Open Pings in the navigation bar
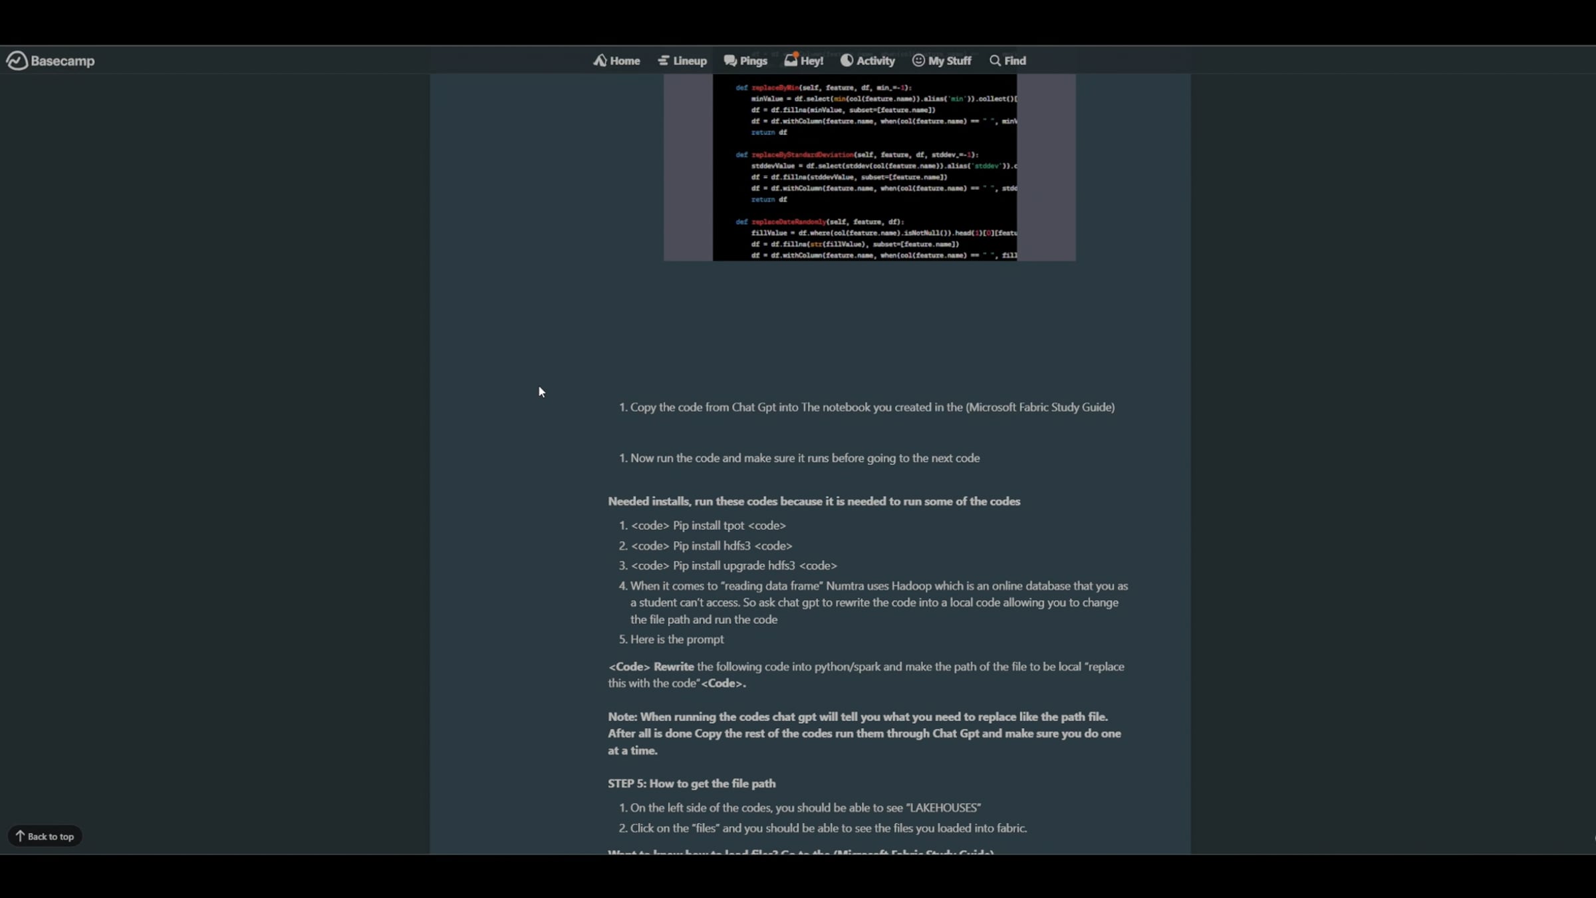 click(x=745, y=61)
